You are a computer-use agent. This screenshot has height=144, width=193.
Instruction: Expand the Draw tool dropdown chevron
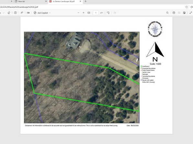[4, 13]
